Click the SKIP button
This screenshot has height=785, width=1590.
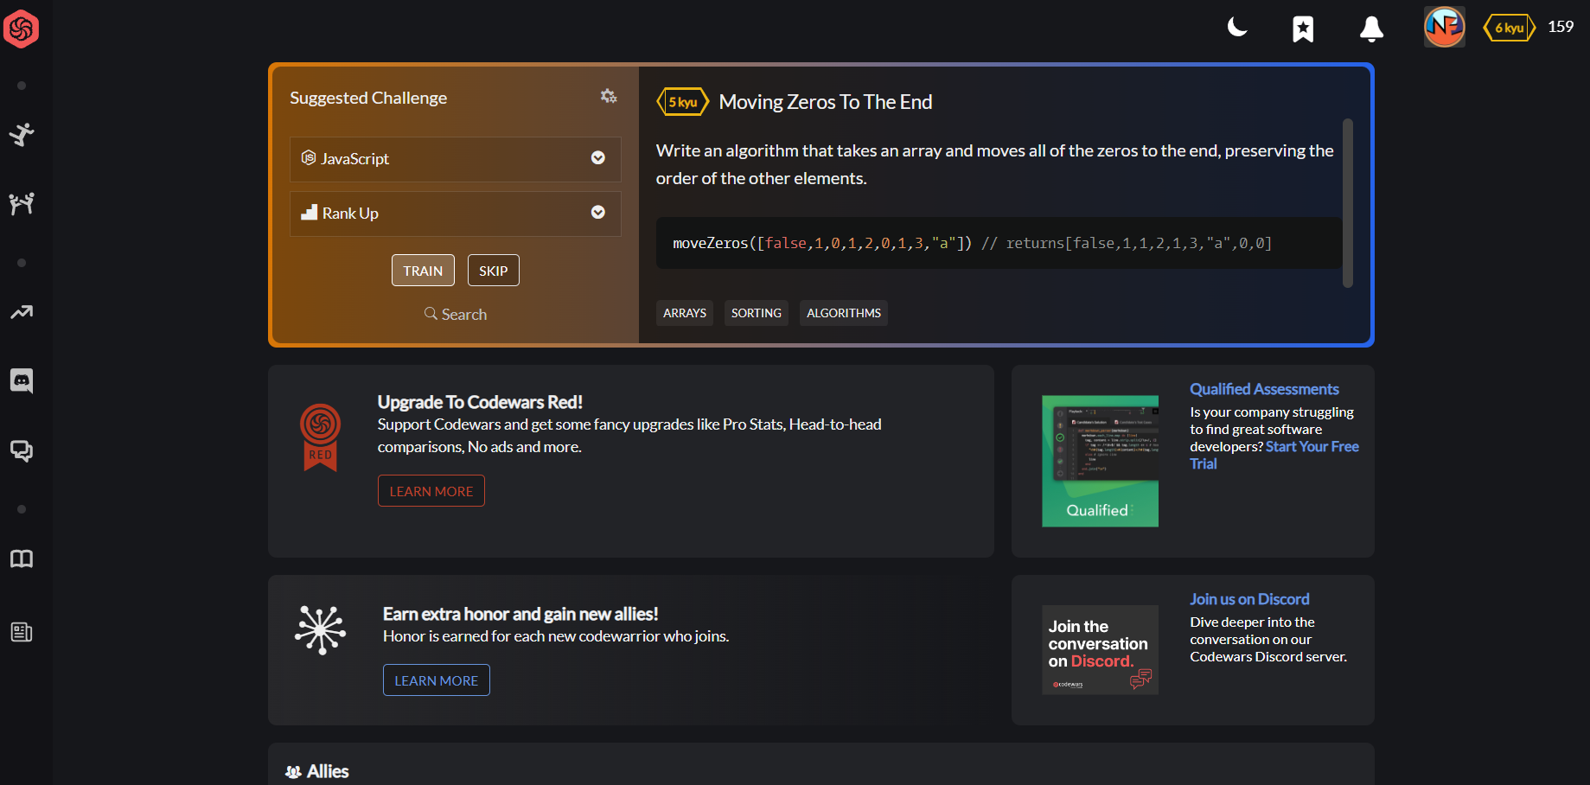click(x=494, y=271)
